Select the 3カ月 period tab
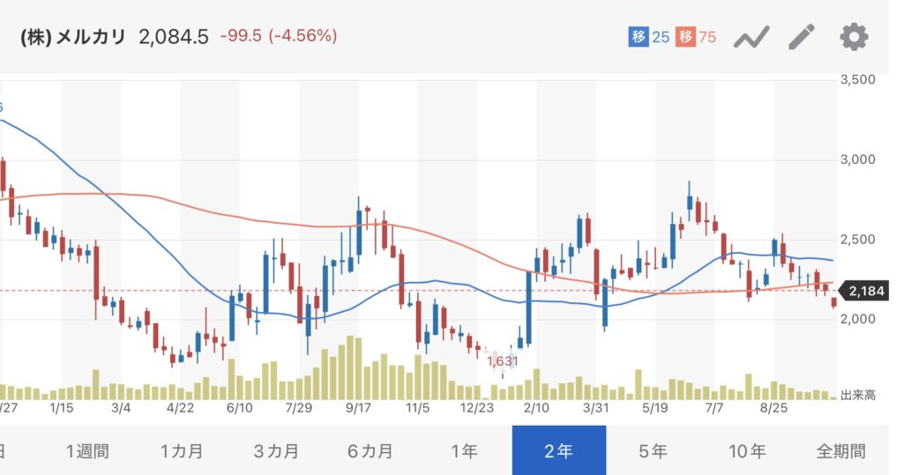Viewport: 903px width, 475px height. [x=276, y=451]
